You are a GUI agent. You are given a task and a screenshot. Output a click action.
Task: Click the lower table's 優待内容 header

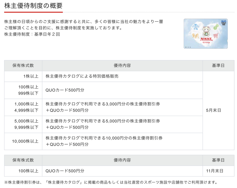[122, 160]
